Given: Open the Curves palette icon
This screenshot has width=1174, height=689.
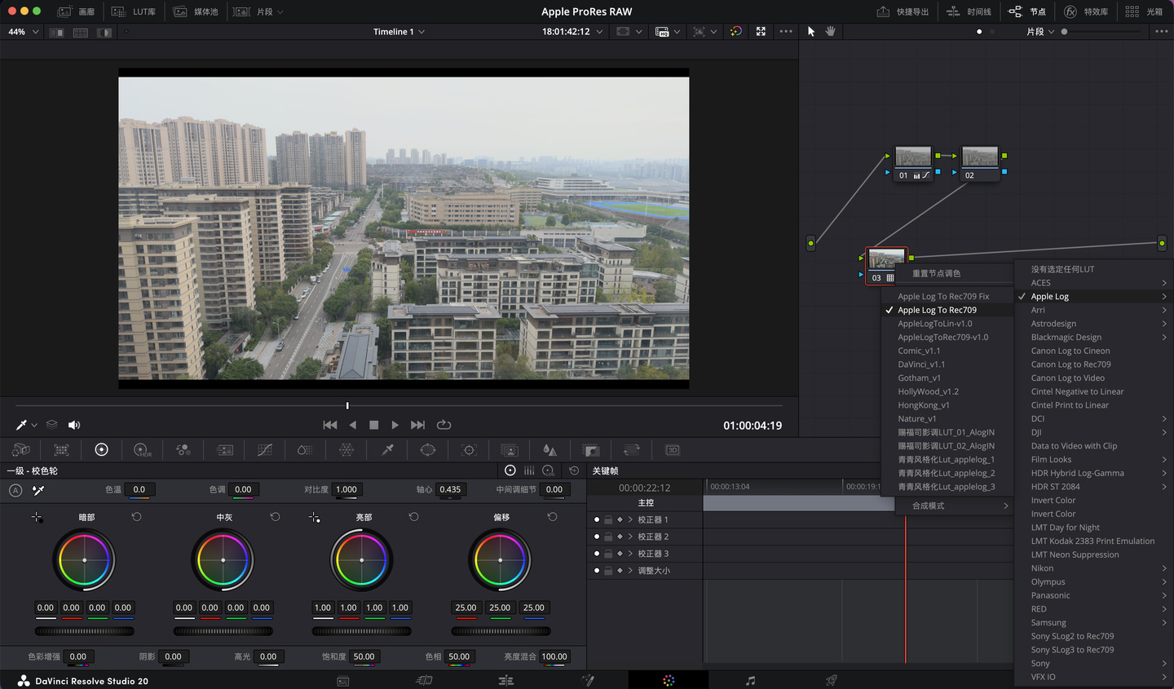Looking at the screenshot, I should click(x=265, y=450).
